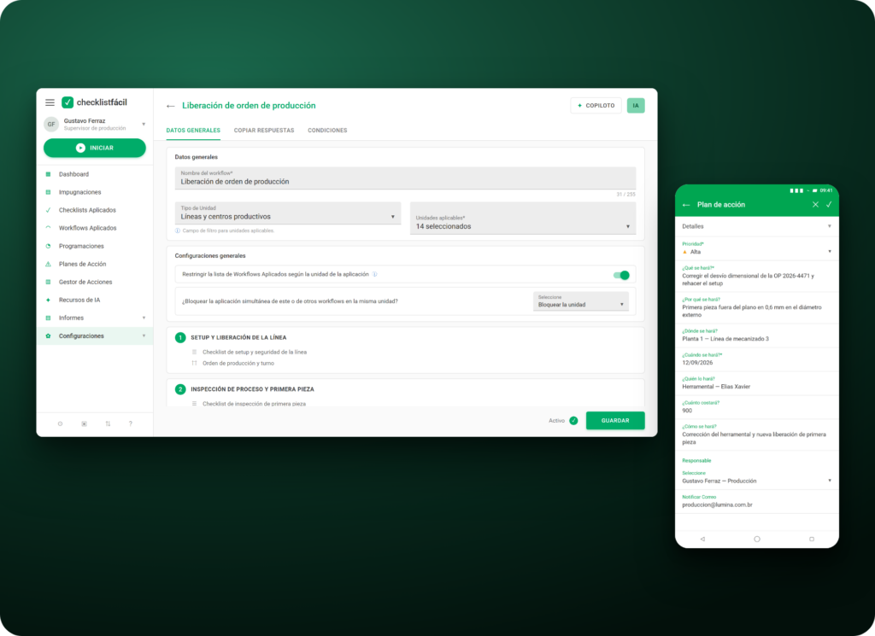The image size is (875, 636).
Task: Switch to the Copiar Respuestas tab
Action: coord(264,131)
